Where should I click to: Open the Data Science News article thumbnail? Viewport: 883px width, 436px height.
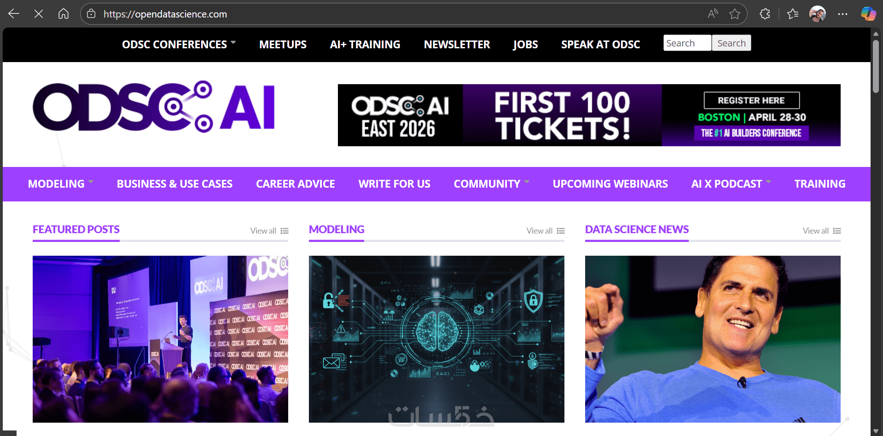[713, 339]
